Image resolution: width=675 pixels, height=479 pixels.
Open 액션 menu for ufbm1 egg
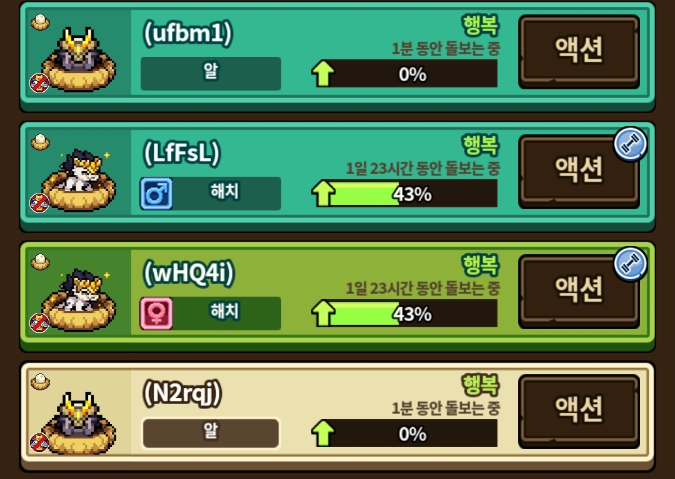(579, 52)
